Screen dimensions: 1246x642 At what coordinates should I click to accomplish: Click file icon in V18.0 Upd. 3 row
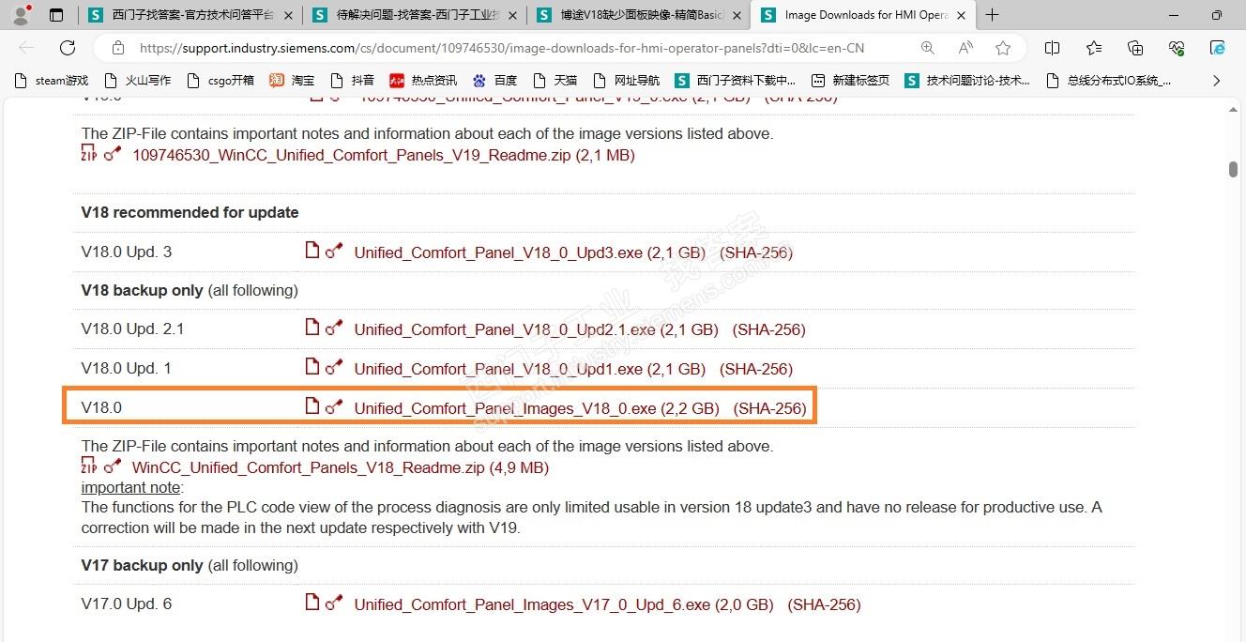[x=312, y=250]
